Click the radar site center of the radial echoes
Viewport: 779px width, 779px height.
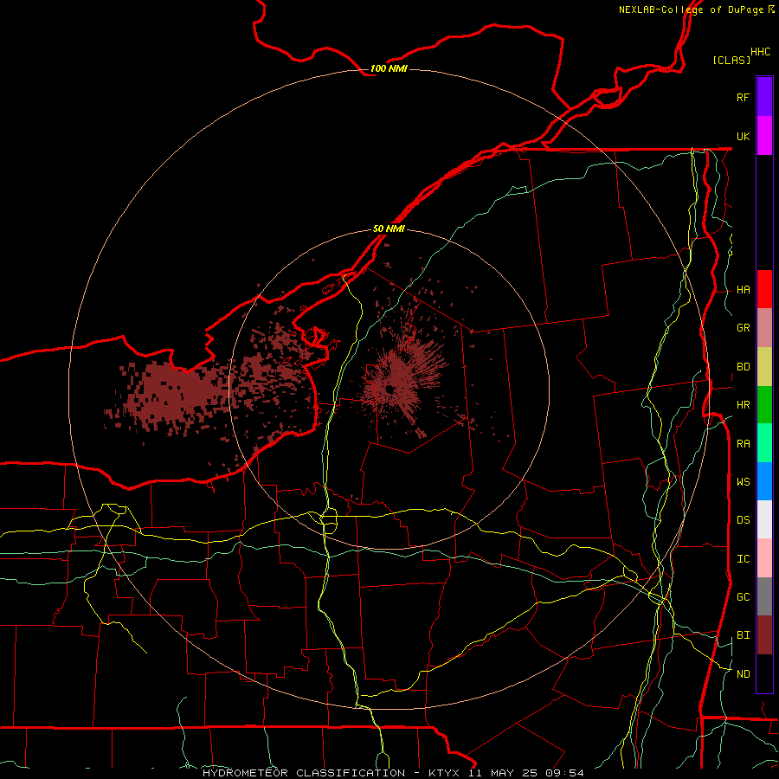point(390,389)
